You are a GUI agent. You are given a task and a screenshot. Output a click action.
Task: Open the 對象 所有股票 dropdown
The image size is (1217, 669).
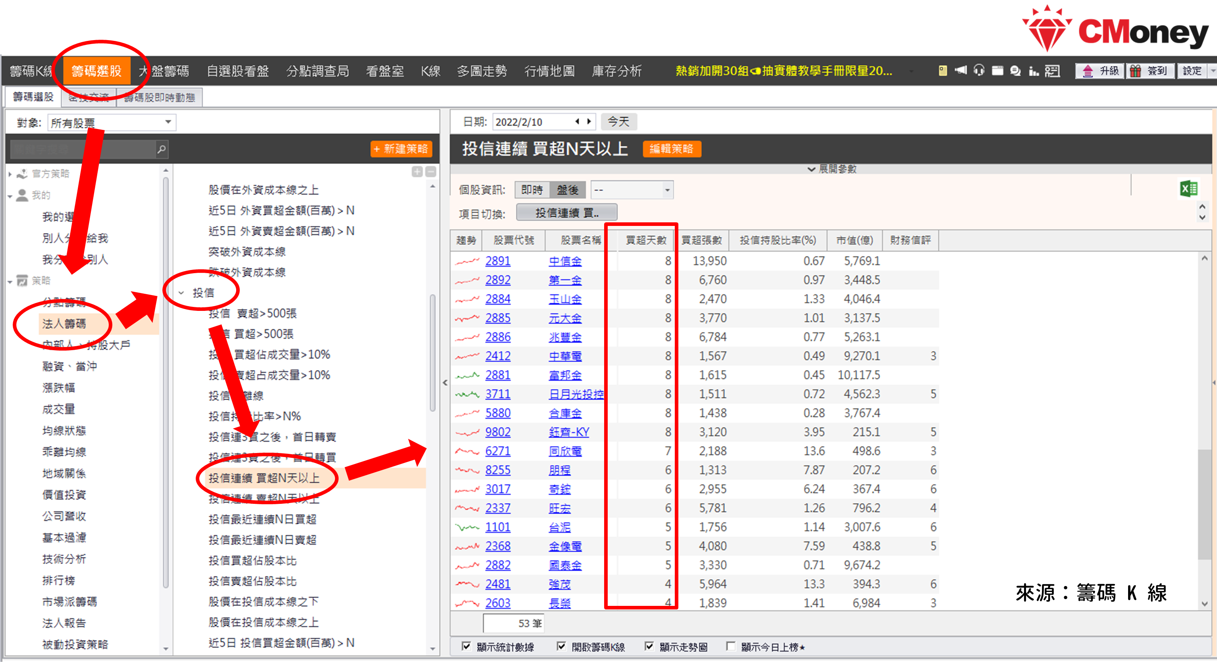112,123
